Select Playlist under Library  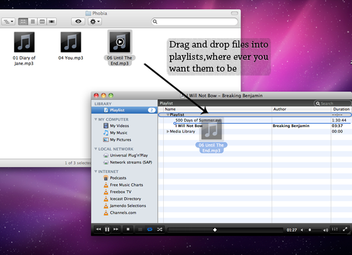(117, 110)
